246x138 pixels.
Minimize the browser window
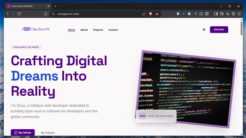pyautogui.click(x=221, y=6)
